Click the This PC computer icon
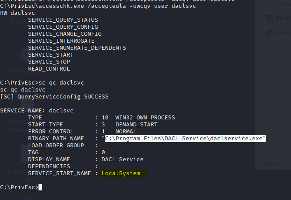Image resolution: width=291 pixels, height=200 pixels. (269, 18)
